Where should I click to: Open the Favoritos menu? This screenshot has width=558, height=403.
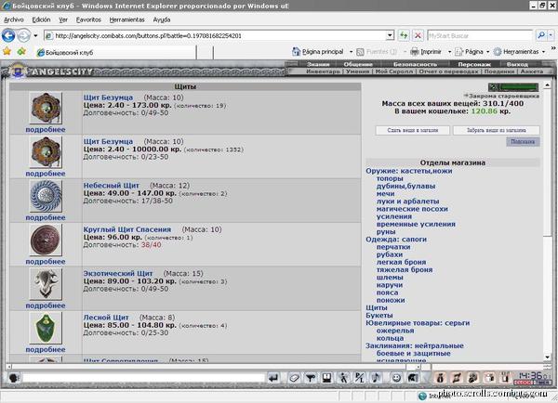click(88, 19)
